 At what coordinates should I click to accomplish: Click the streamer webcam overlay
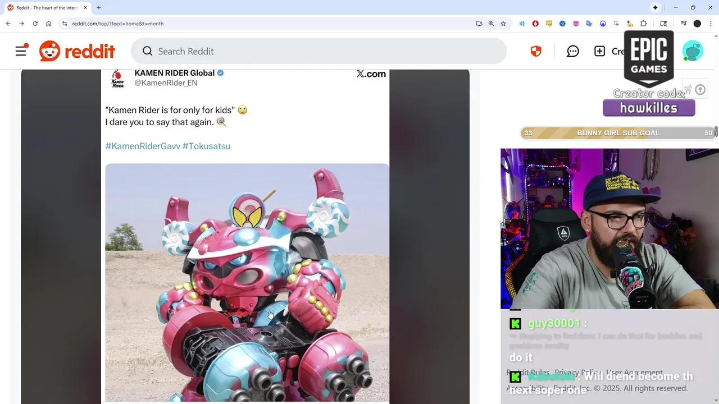[x=609, y=228]
